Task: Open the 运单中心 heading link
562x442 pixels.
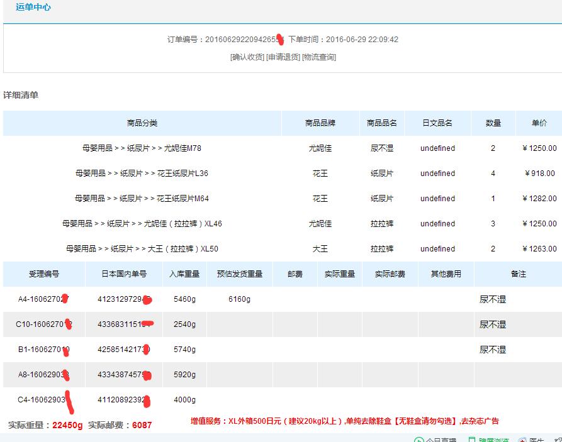Action: click(x=33, y=7)
